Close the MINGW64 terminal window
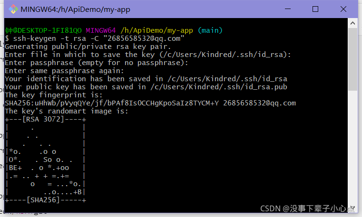 coord(343,9)
